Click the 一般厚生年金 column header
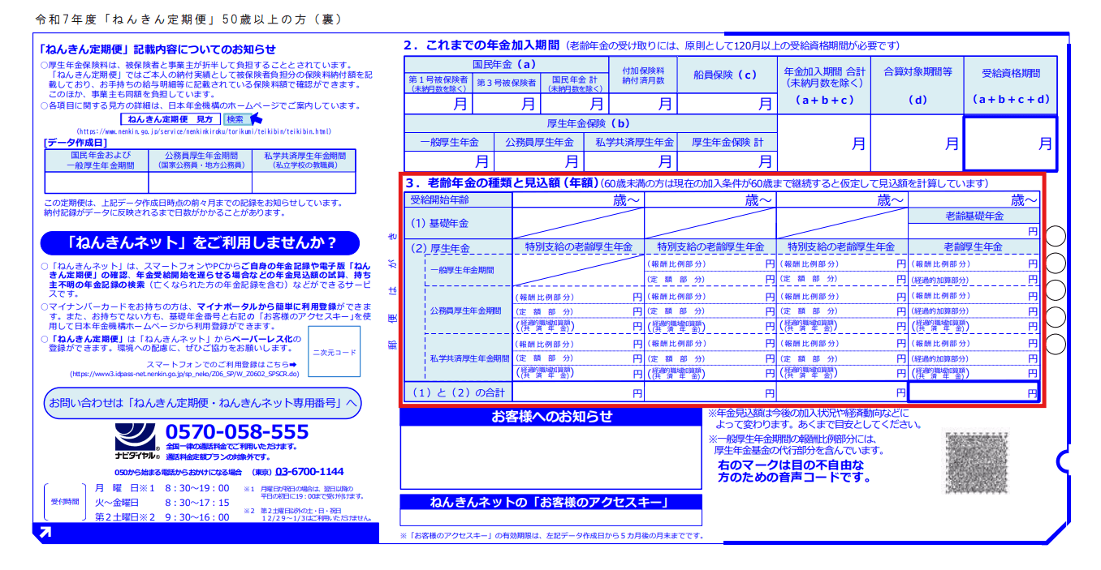This screenshot has height=570, width=1101. pos(449,142)
